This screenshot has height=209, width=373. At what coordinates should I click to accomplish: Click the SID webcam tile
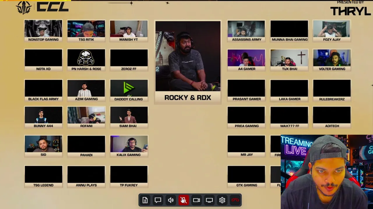pos(43,146)
